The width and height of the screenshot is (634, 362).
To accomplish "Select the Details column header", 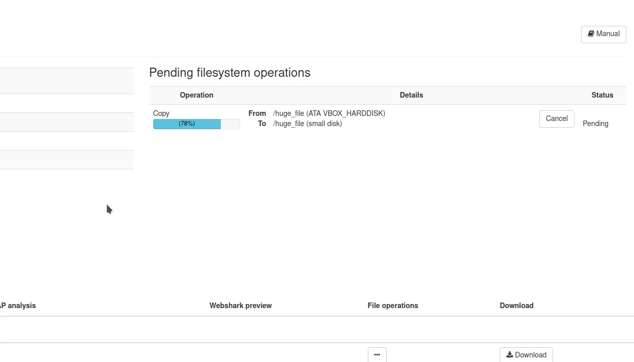I will click(x=411, y=95).
